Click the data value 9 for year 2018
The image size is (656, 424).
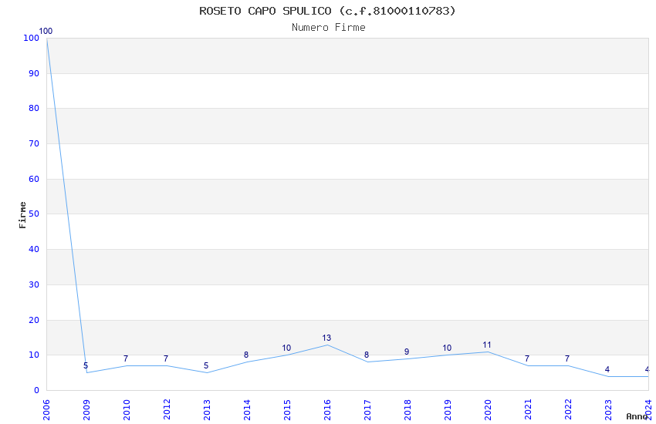(407, 352)
